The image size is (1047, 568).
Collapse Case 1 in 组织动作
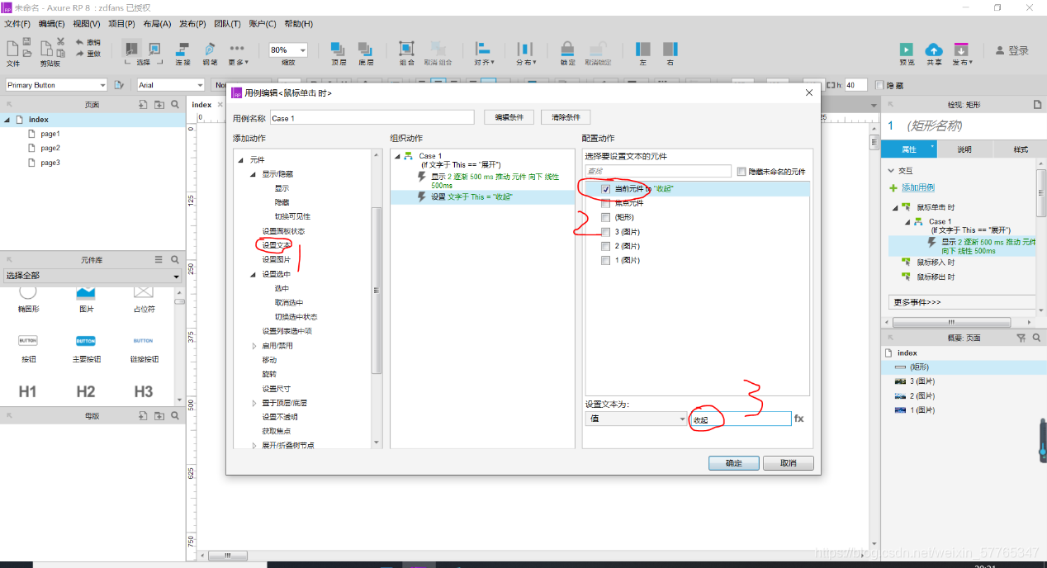click(x=397, y=156)
